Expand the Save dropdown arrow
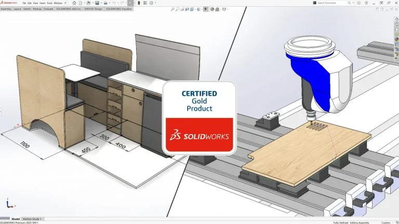 pos(101,3)
